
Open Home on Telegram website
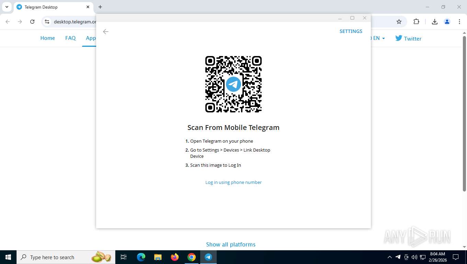pos(47,38)
